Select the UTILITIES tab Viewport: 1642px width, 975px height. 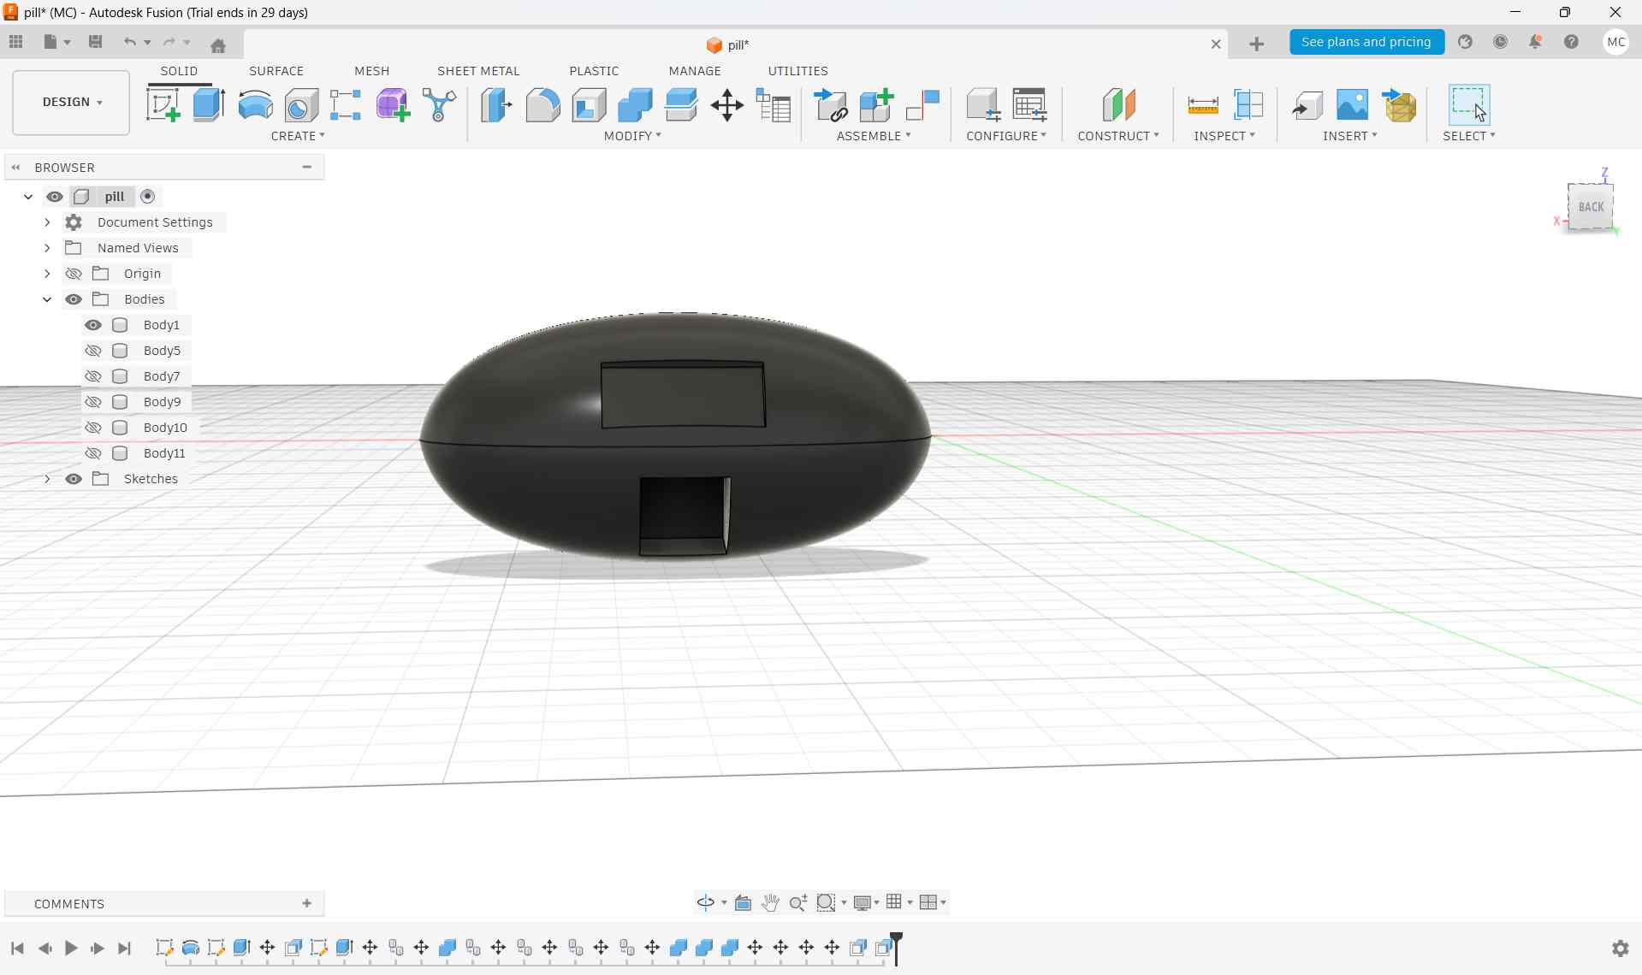(797, 71)
